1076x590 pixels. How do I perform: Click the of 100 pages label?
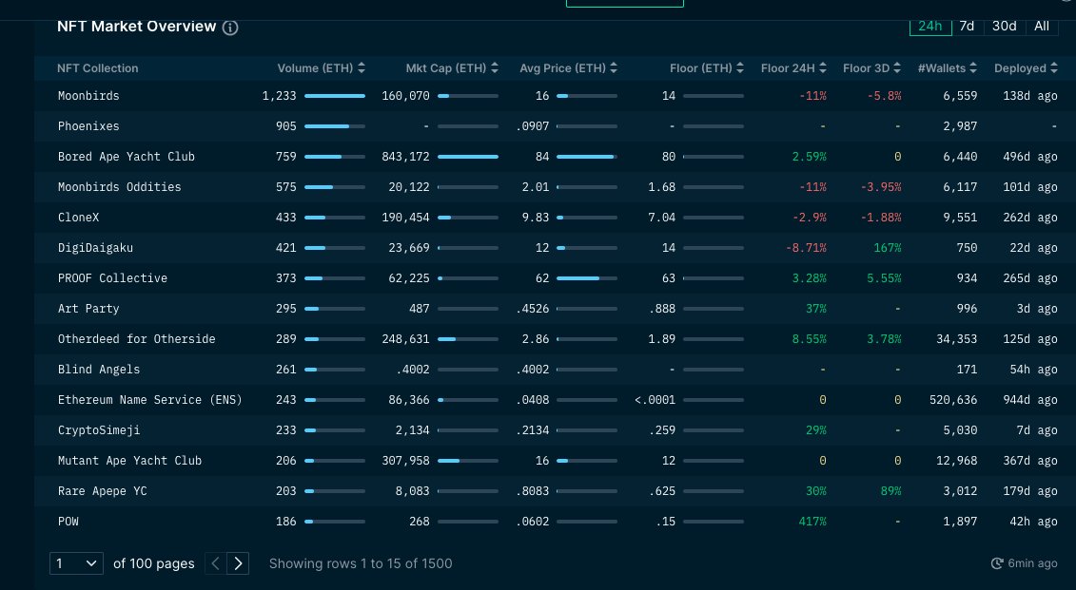coord(154,563)
